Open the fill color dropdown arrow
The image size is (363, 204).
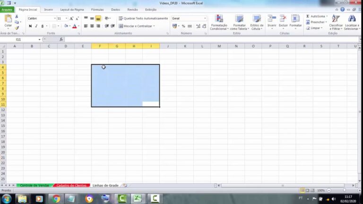tap(69, 26)
